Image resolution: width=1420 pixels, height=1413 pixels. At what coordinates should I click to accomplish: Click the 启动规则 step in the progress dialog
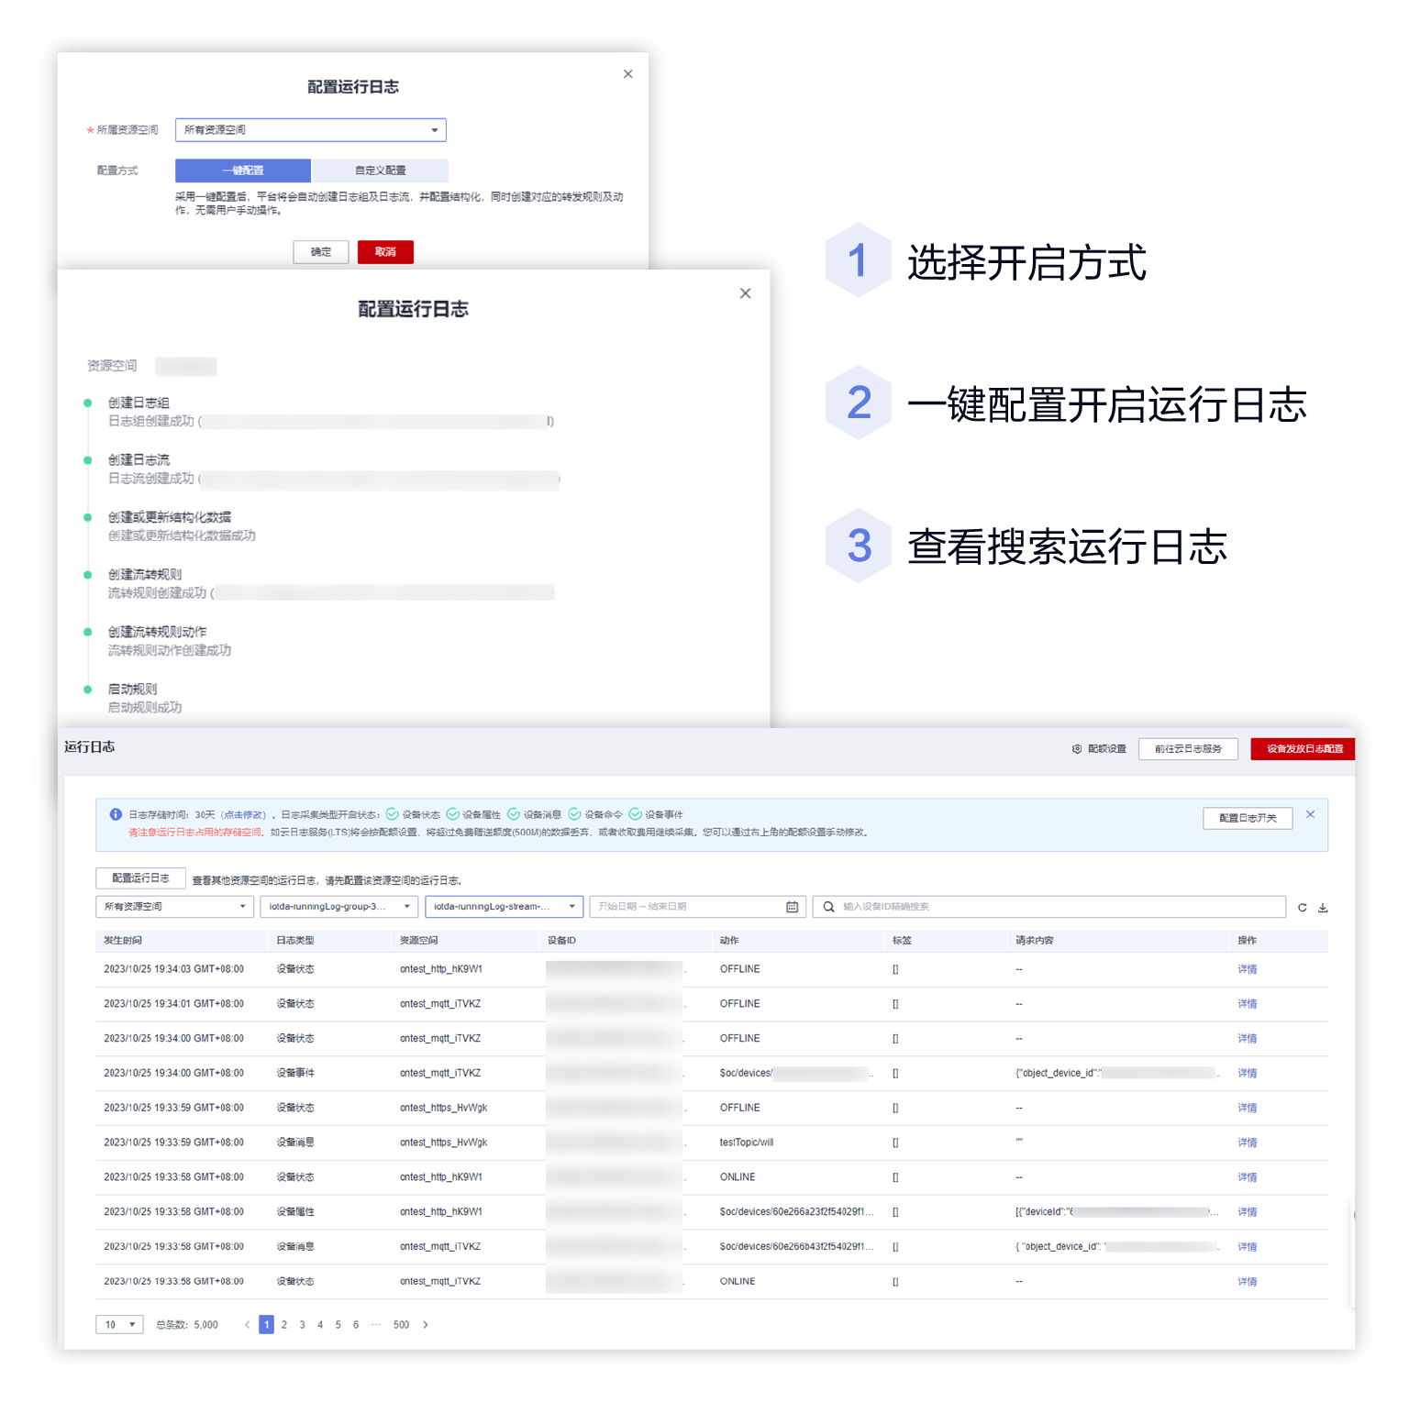pos(132,690)
